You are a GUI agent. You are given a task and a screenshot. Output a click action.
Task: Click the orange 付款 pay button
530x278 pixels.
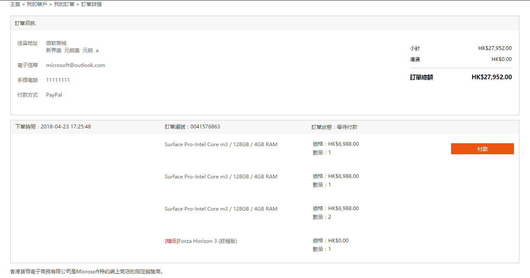click(482, 149)
